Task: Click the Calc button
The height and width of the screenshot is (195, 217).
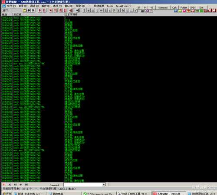Action: click(174, 7)
